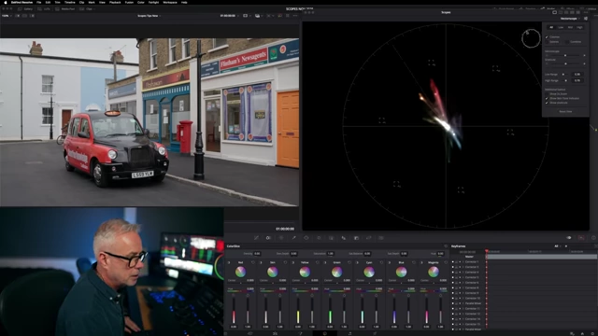Toggle Show graticule checkbox
Viewport: 598px width, 336px height.
tap(547, 103)
